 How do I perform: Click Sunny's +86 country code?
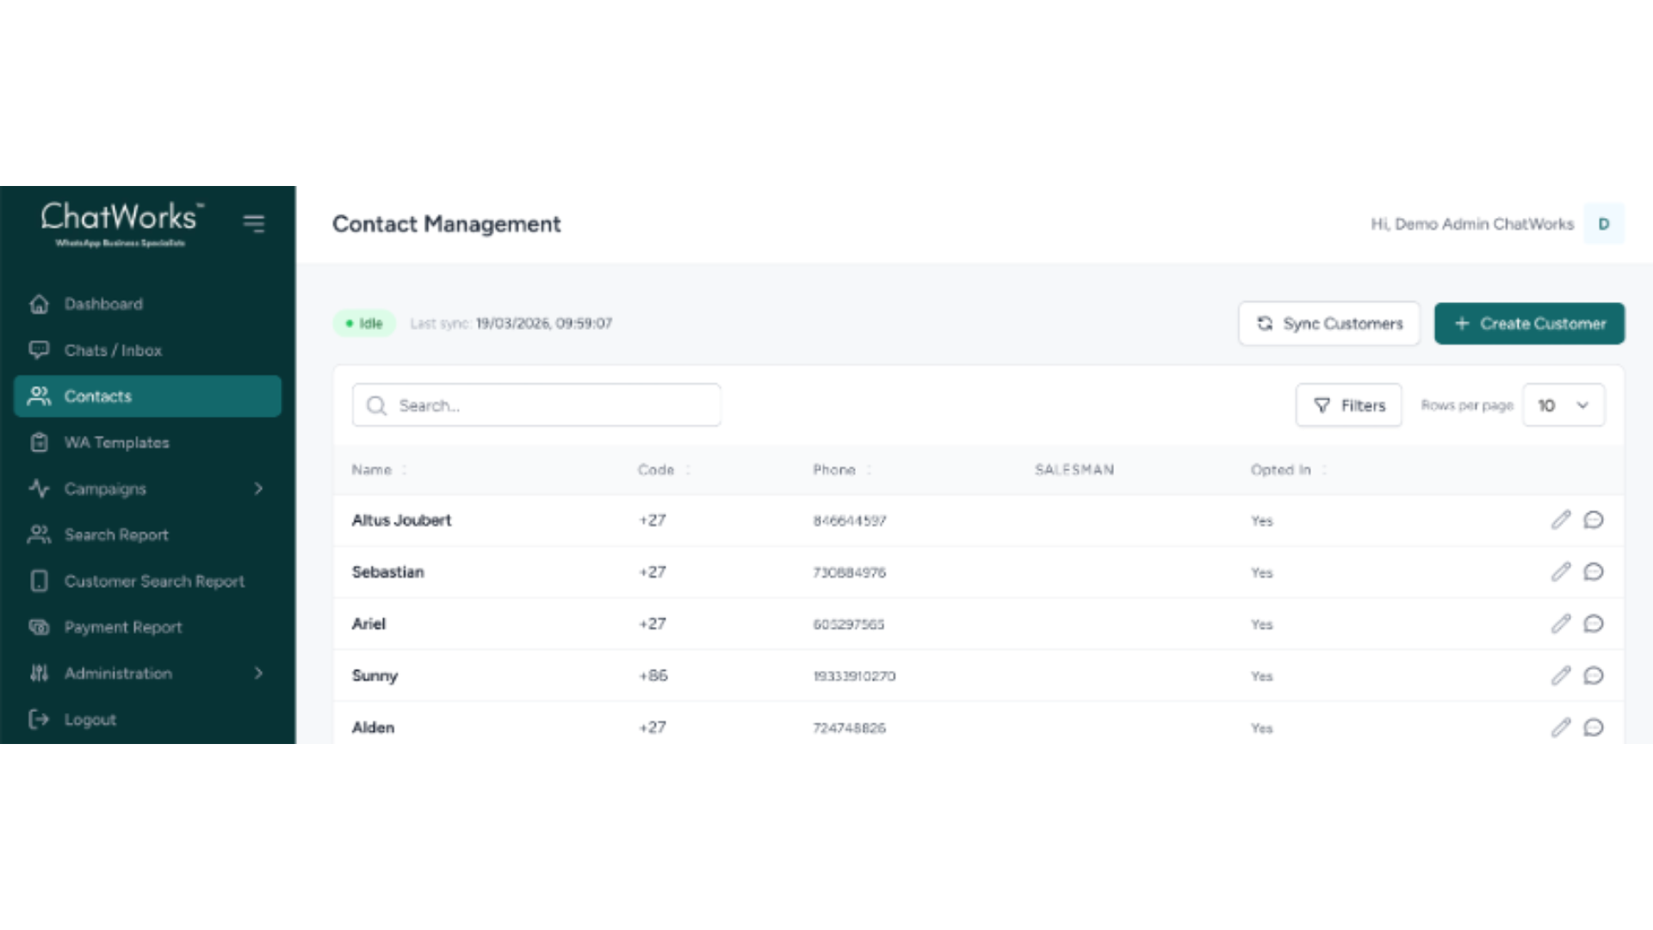653,676
